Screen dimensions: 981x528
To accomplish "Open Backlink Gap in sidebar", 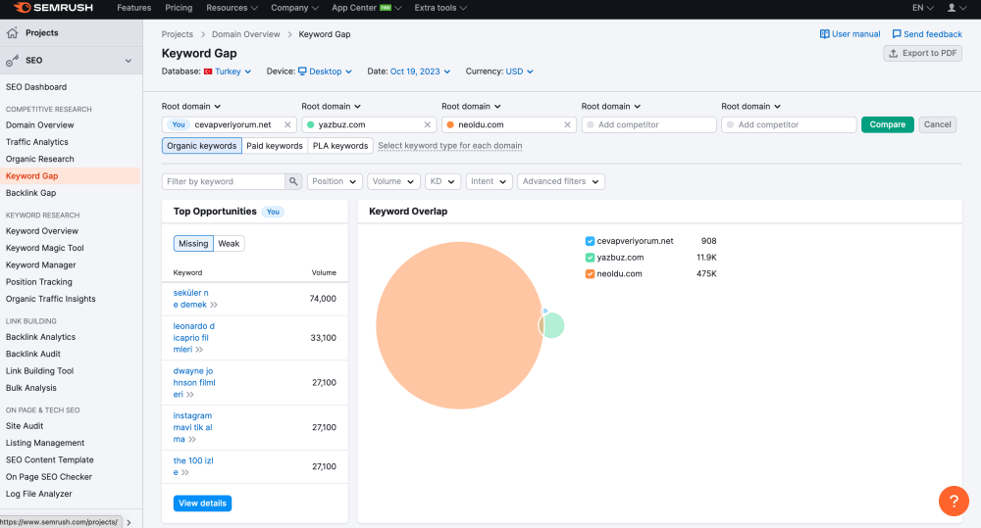I will click(30, 193).
